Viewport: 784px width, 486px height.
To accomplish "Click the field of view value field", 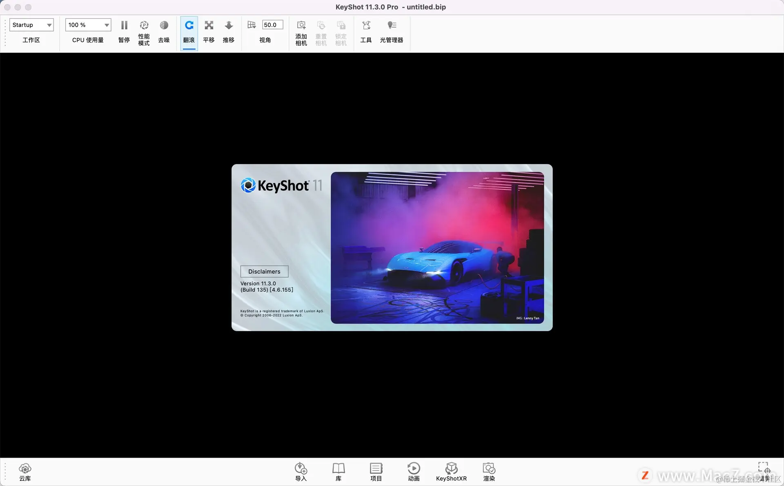I will pos(272,25).
